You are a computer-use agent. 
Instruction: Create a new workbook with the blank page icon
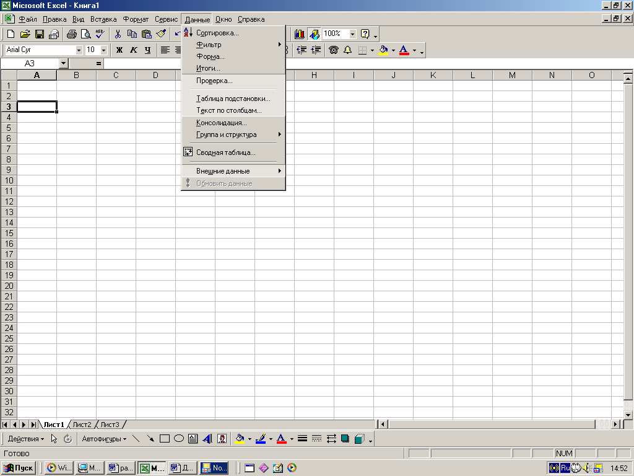(x=11, y=34)
